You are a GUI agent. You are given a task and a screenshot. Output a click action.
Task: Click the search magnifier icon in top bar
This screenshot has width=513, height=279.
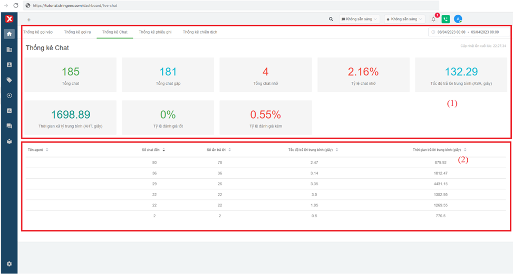click(331, 19)
